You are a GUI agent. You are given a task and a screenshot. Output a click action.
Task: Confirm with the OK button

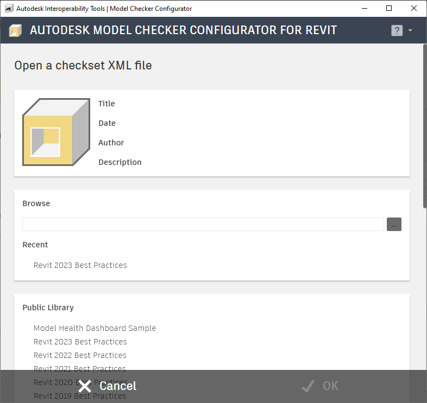[330, 386]
